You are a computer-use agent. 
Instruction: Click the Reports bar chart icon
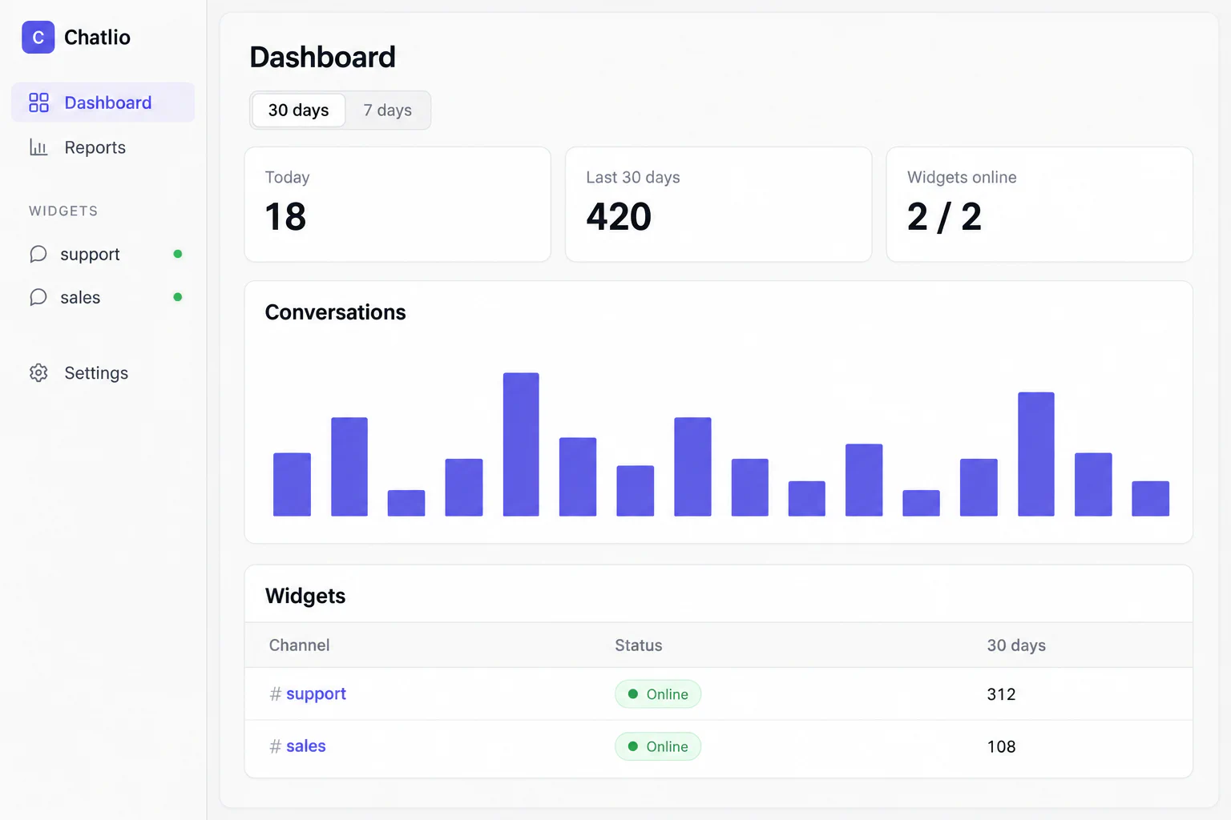point(38,147)
